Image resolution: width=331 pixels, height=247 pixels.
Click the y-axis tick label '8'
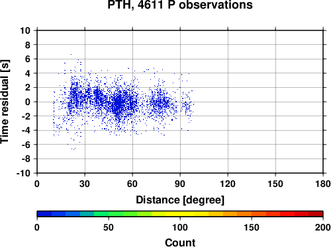pyautogui.click(x=28, y=45)
